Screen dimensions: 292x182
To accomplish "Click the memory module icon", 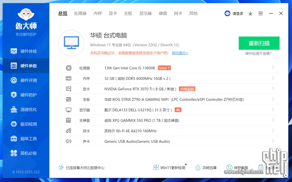I will (69, 78).
